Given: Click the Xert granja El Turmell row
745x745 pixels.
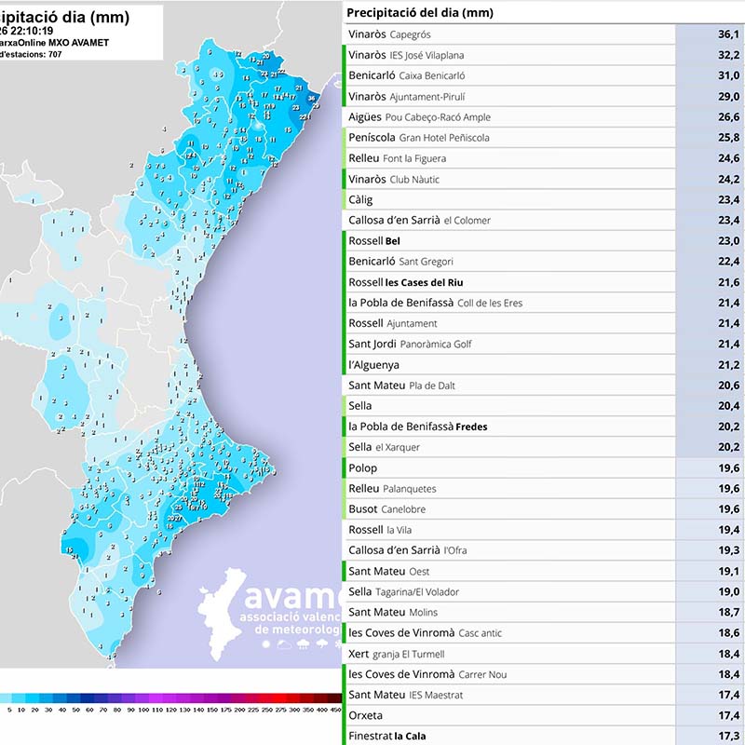Looking at the screenshot, I should [508, 654].
